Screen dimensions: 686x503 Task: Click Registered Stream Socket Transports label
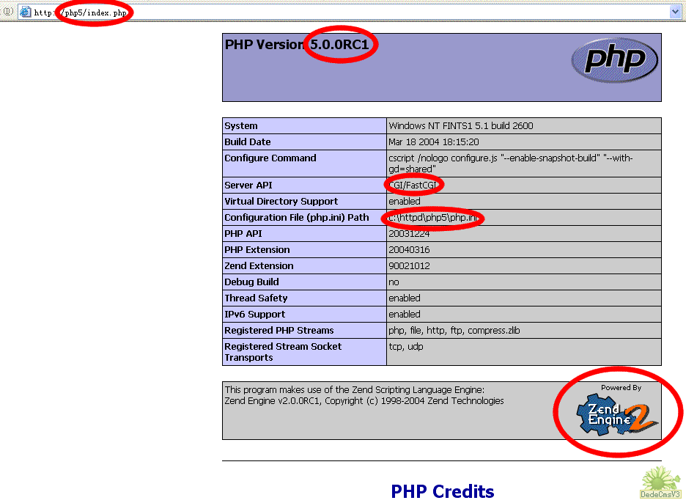(x=283, y=352)
